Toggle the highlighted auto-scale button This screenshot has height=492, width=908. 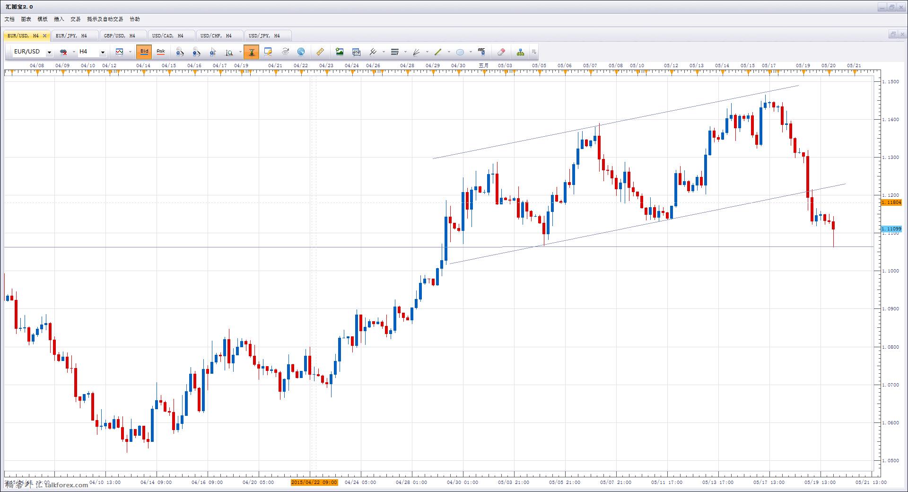click(252, 52)
